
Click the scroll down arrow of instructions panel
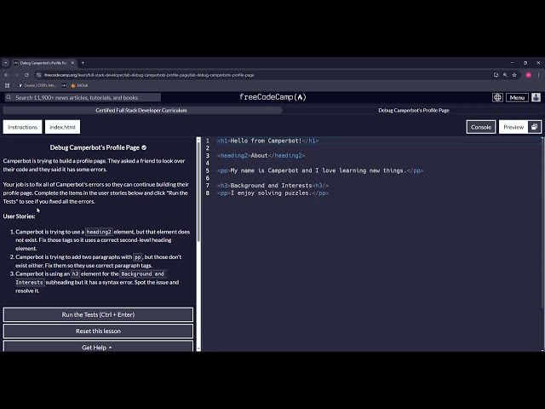tap(198, 349)
